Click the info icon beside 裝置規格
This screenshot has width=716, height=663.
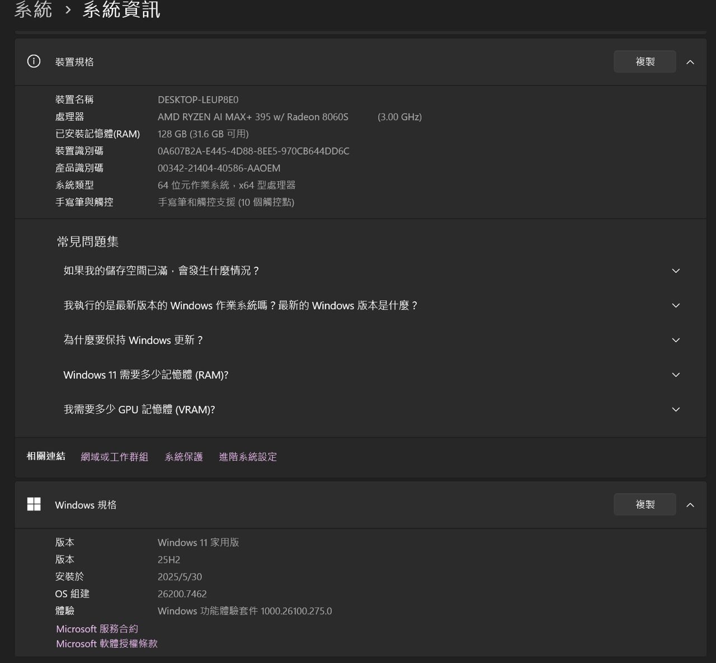34,61
